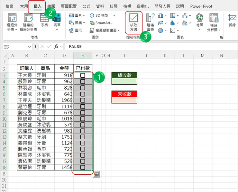Insert 3D Models (3D 模型)

pyautogui.click(x=99, y=15)
